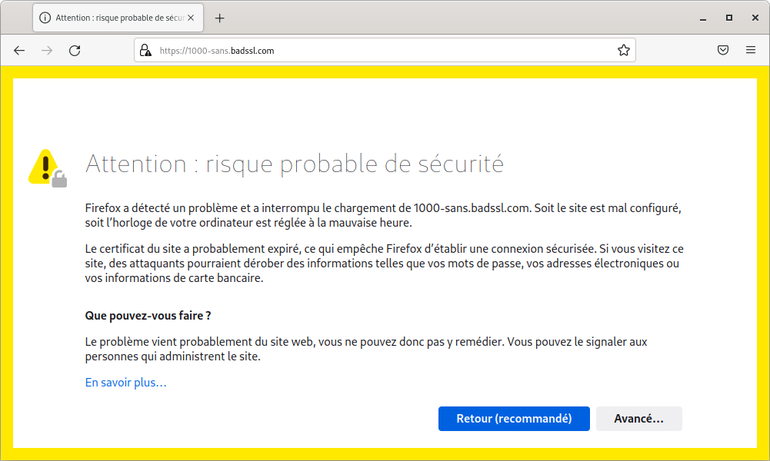Open the En savoir plus… link
The width and height of the screenshot is (770, 461).
[x=125, y=383]
